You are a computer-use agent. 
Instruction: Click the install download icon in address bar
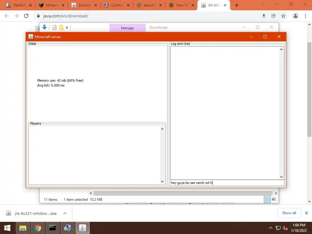tap(264, 16)
